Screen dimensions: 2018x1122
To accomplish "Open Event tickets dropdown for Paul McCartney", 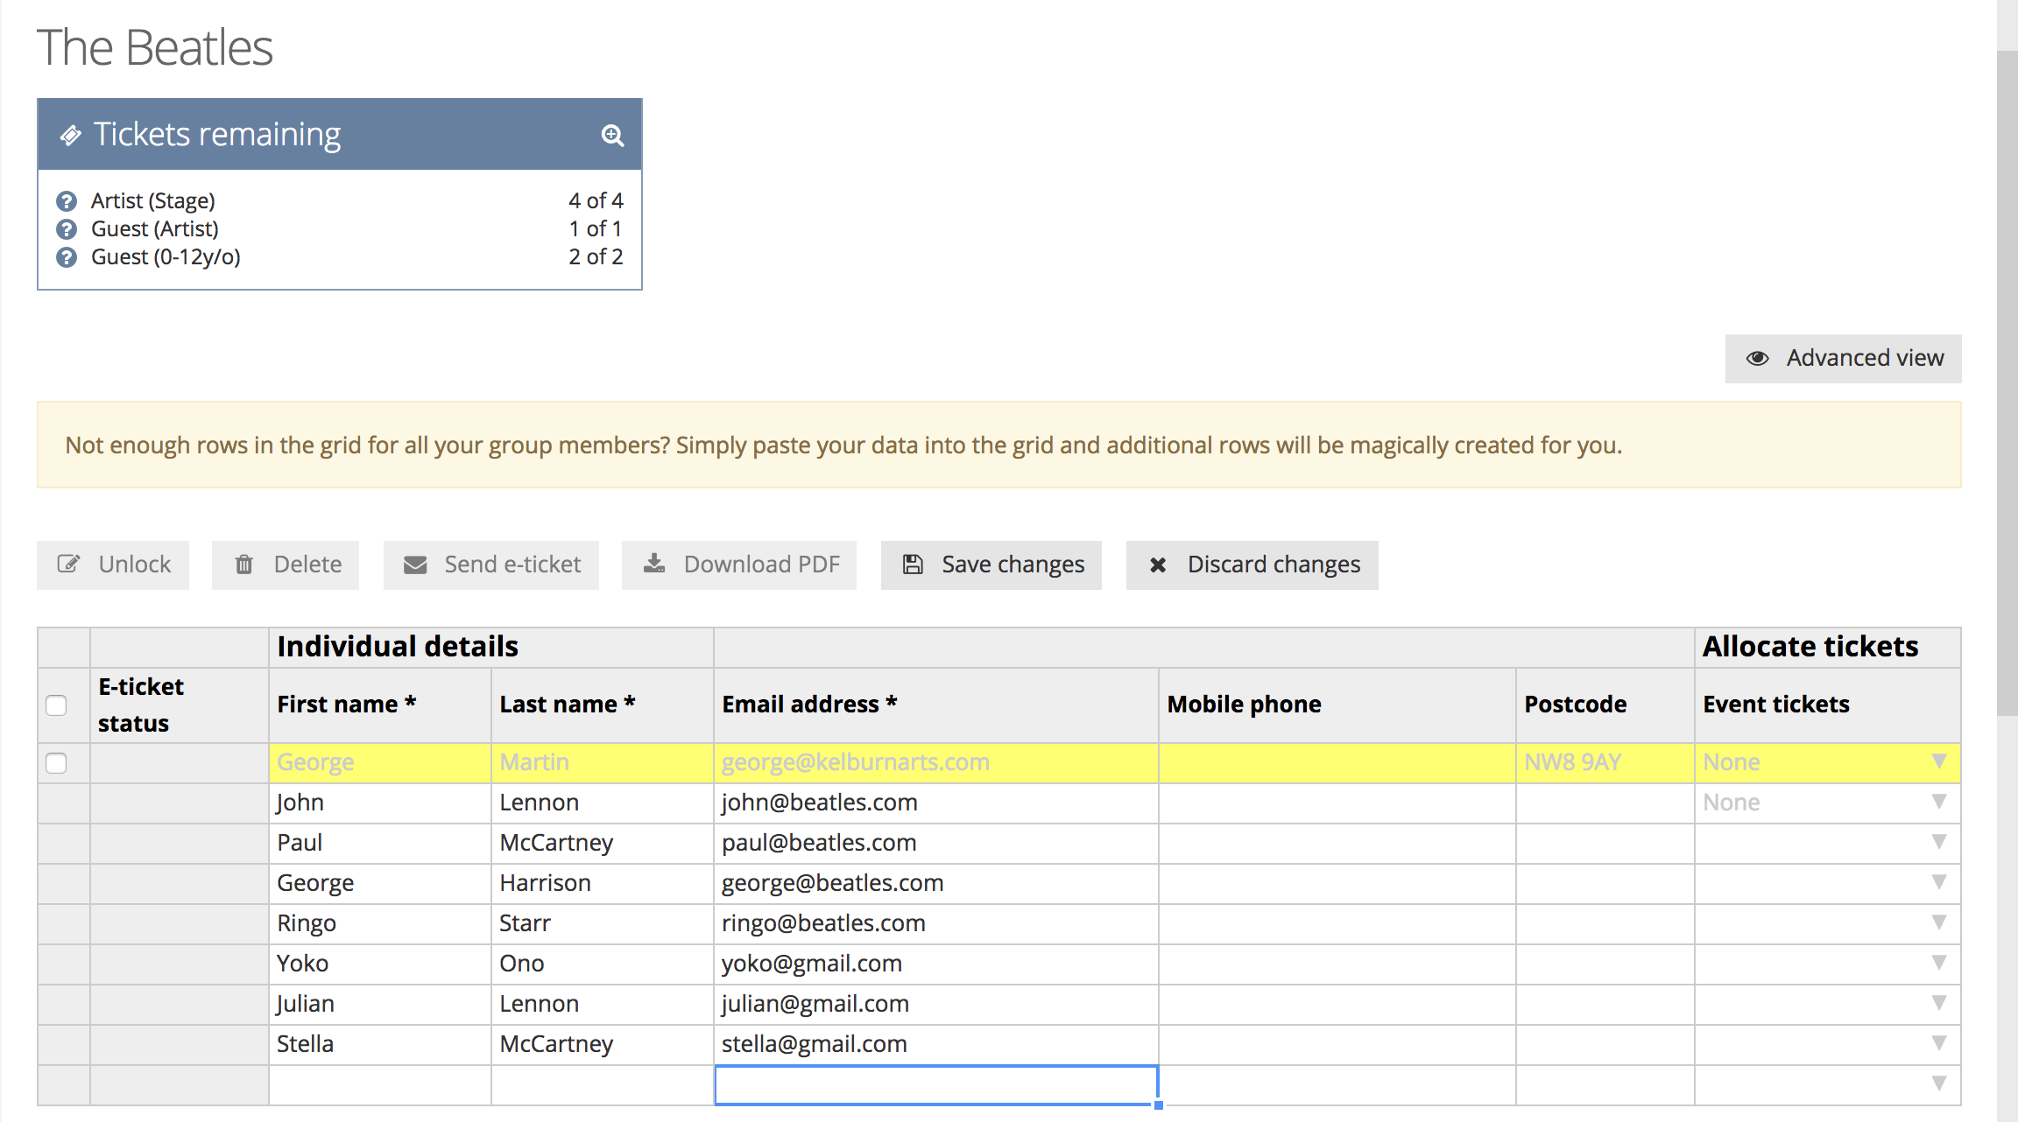I will tap(1939, 842).
